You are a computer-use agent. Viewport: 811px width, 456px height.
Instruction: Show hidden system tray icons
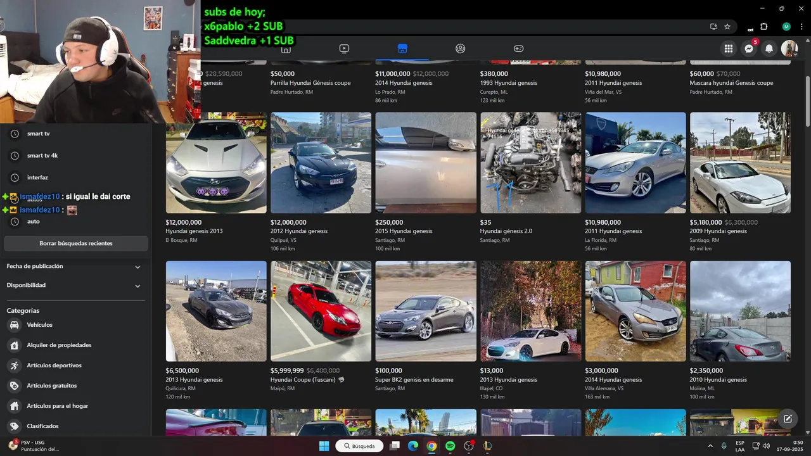coord(710,446)
